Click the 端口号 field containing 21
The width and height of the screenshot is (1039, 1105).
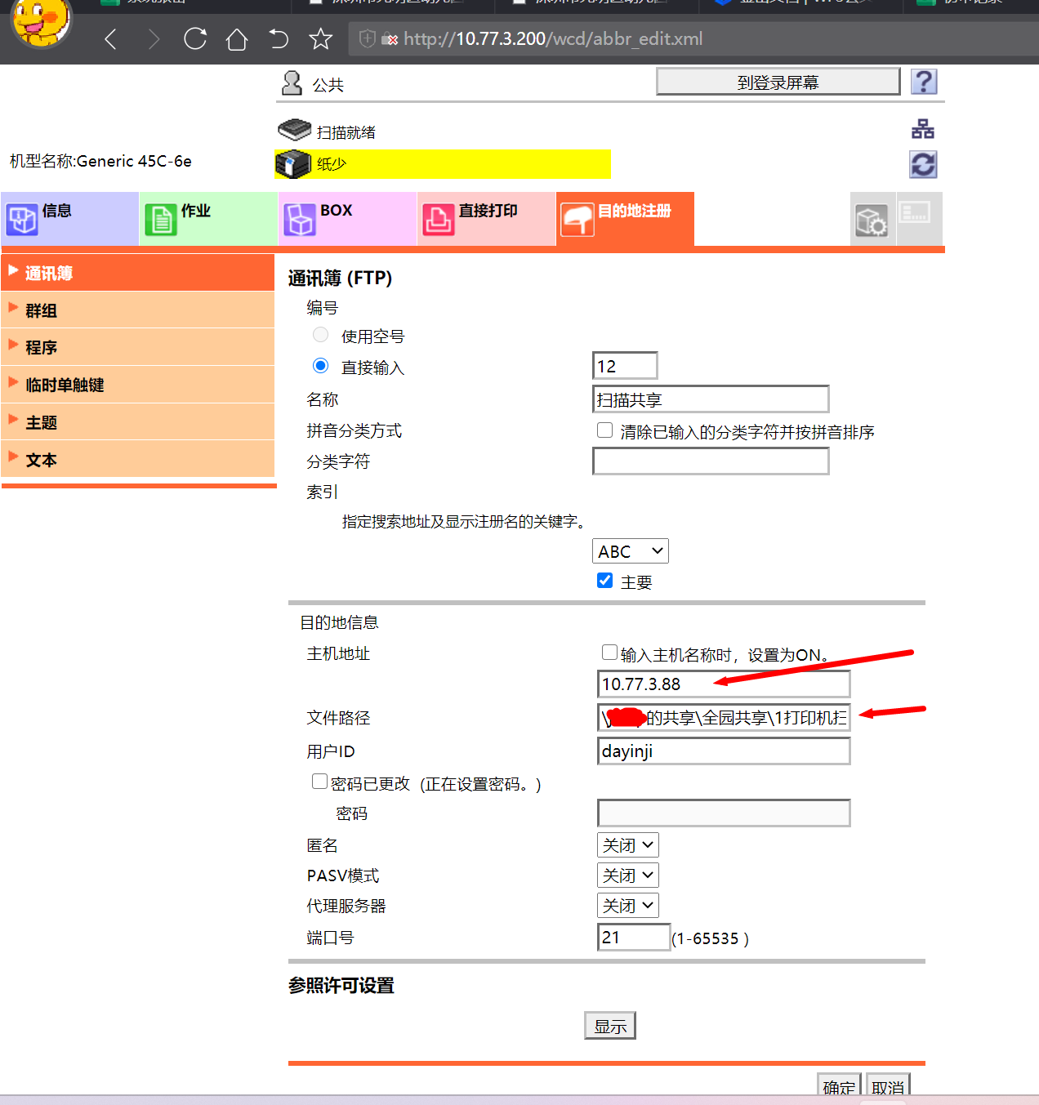click(634, 938)
